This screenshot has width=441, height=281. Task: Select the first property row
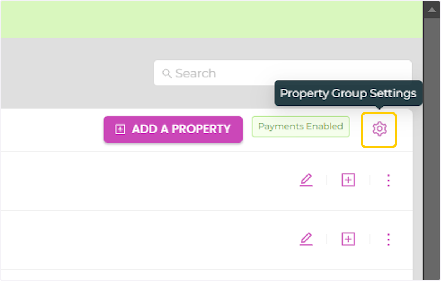(147, 181)
